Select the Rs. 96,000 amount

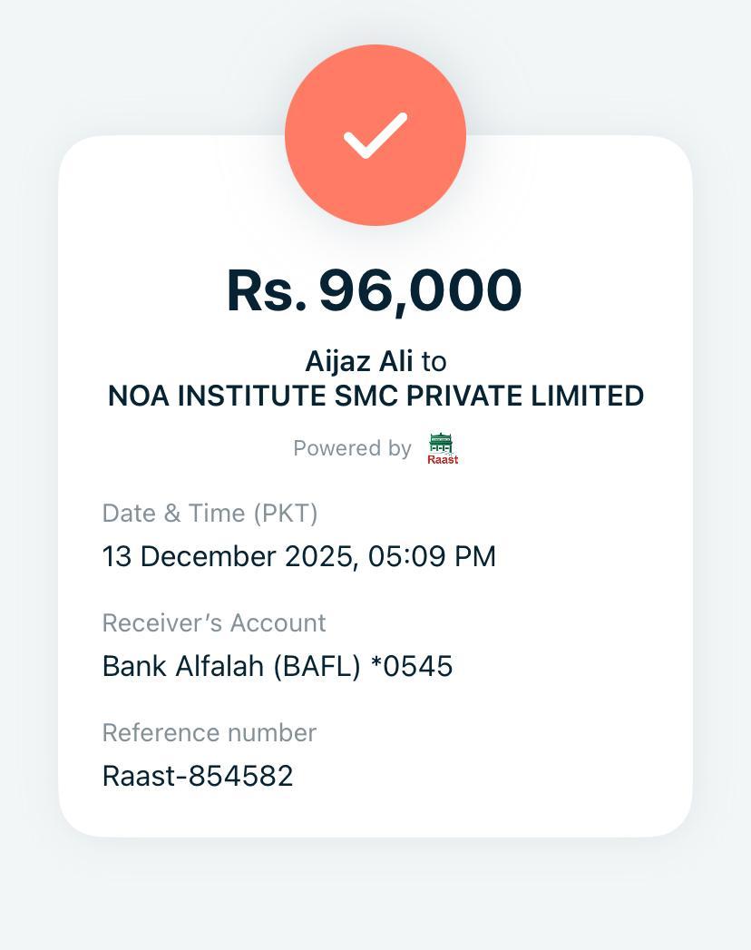click(x=375, y=290)
